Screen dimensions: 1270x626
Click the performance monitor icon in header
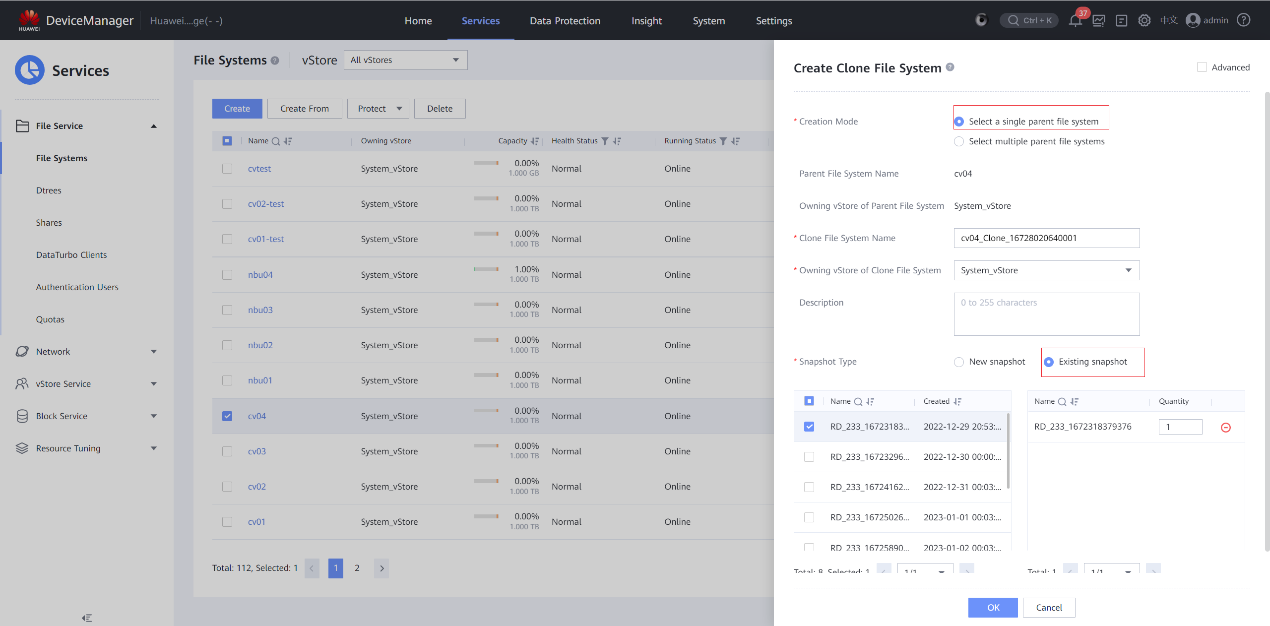[x=1098, y=21]
